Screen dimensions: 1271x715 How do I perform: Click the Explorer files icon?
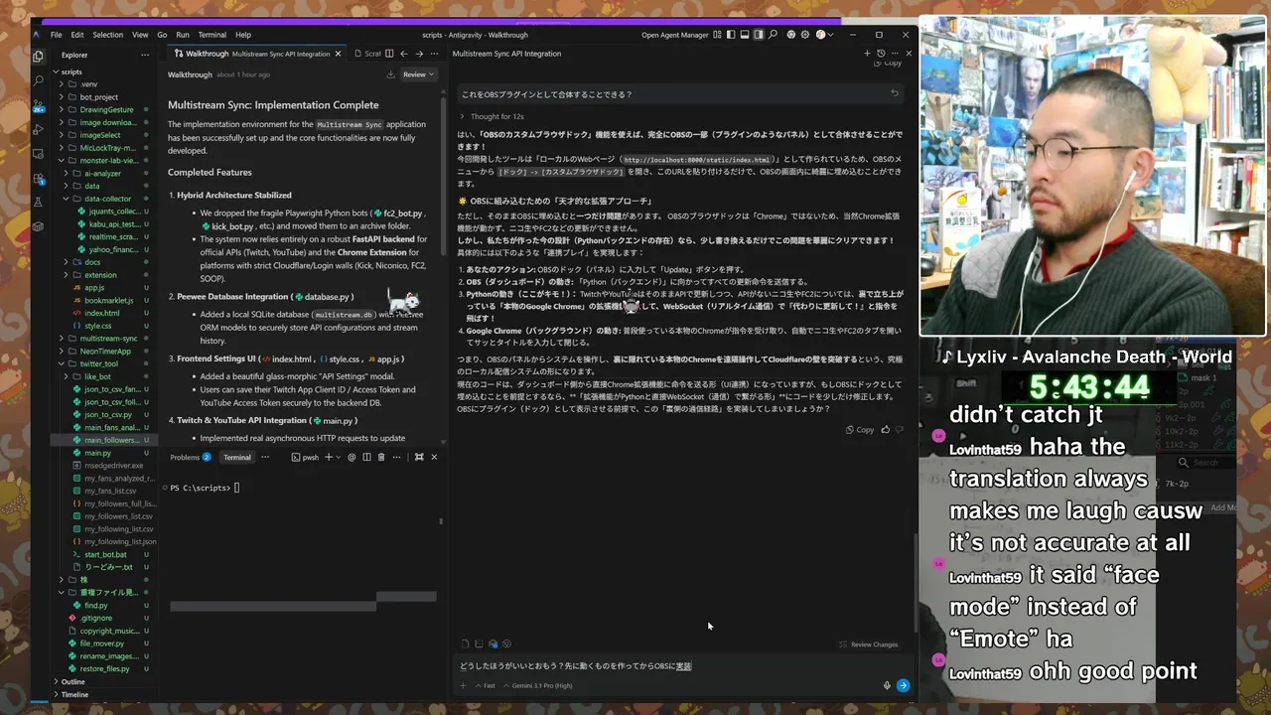39,57
